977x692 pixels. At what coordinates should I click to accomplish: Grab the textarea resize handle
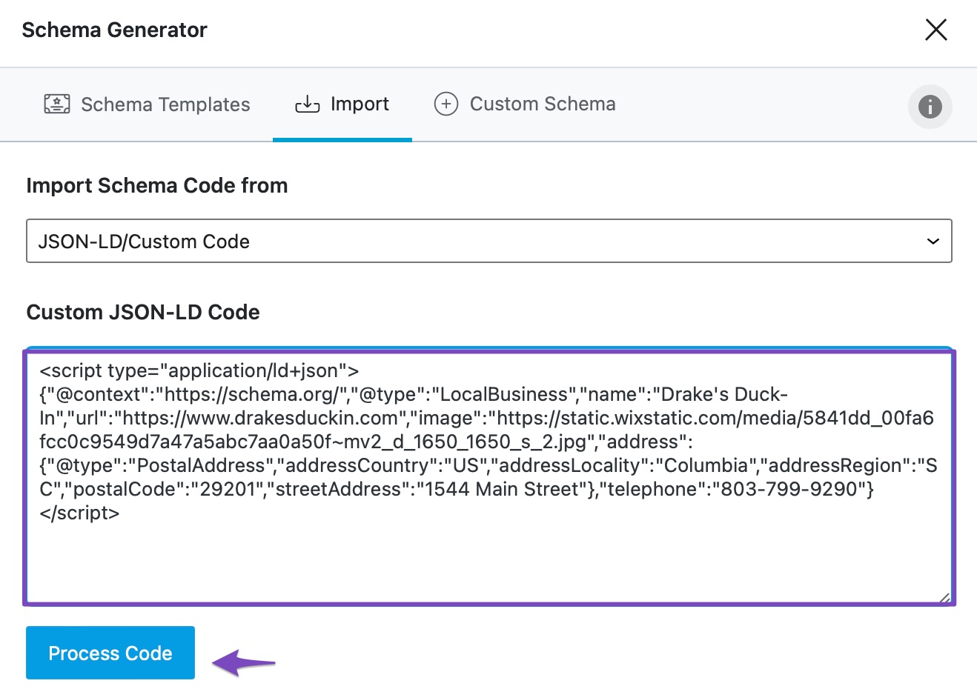coord(944,597)
